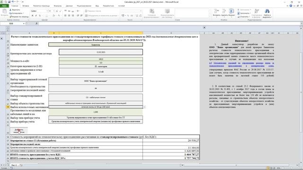The width and height of the screenshot is (303, 170).
Task: Select Format Painter (Формат по образцу)
Action: point(19,17)
